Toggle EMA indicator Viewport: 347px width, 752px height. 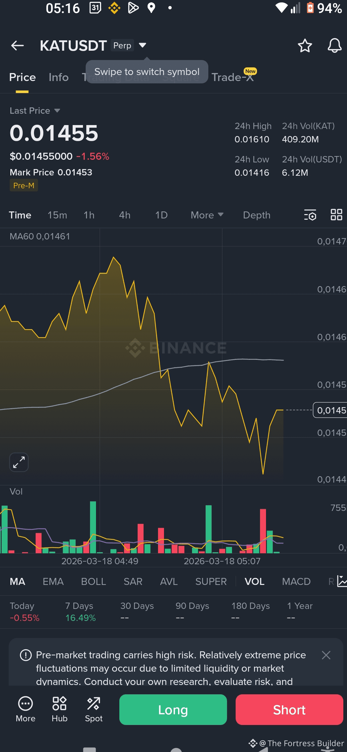pyautogui.click(x=53, y=581)
